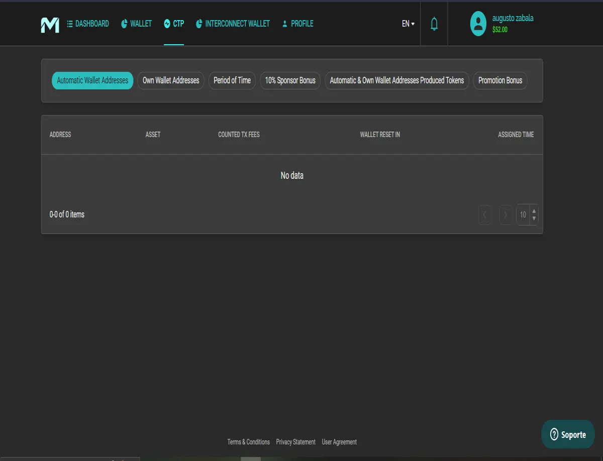This screenshot has height=461, width=603.
Task: Open the Period of Time tab
Action: click(x=232, y=80)
